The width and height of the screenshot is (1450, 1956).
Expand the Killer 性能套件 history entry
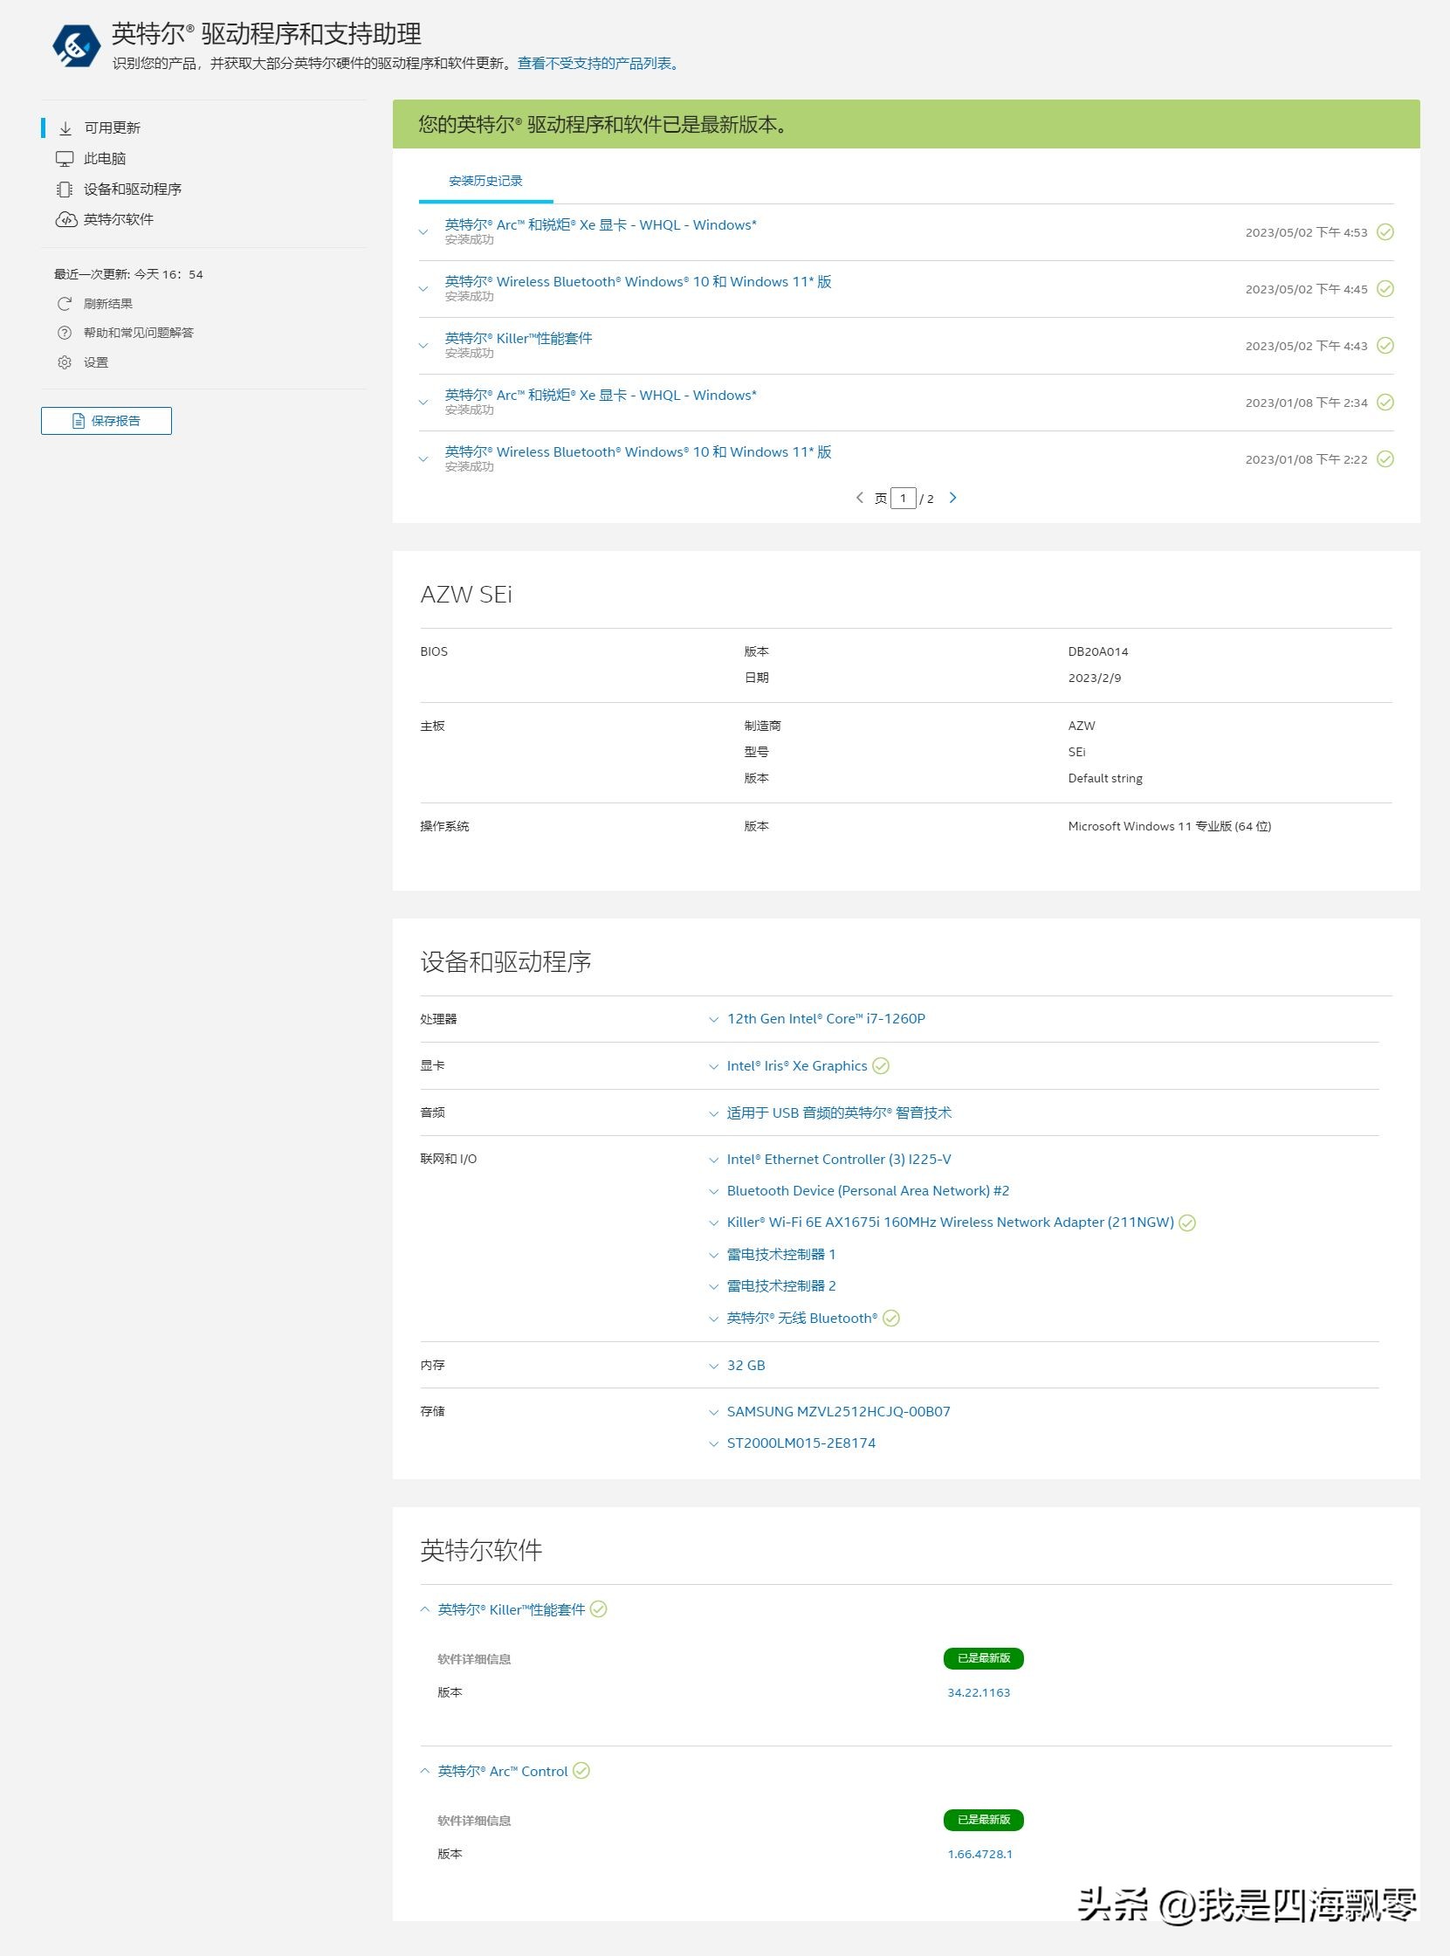coord(424,346)
